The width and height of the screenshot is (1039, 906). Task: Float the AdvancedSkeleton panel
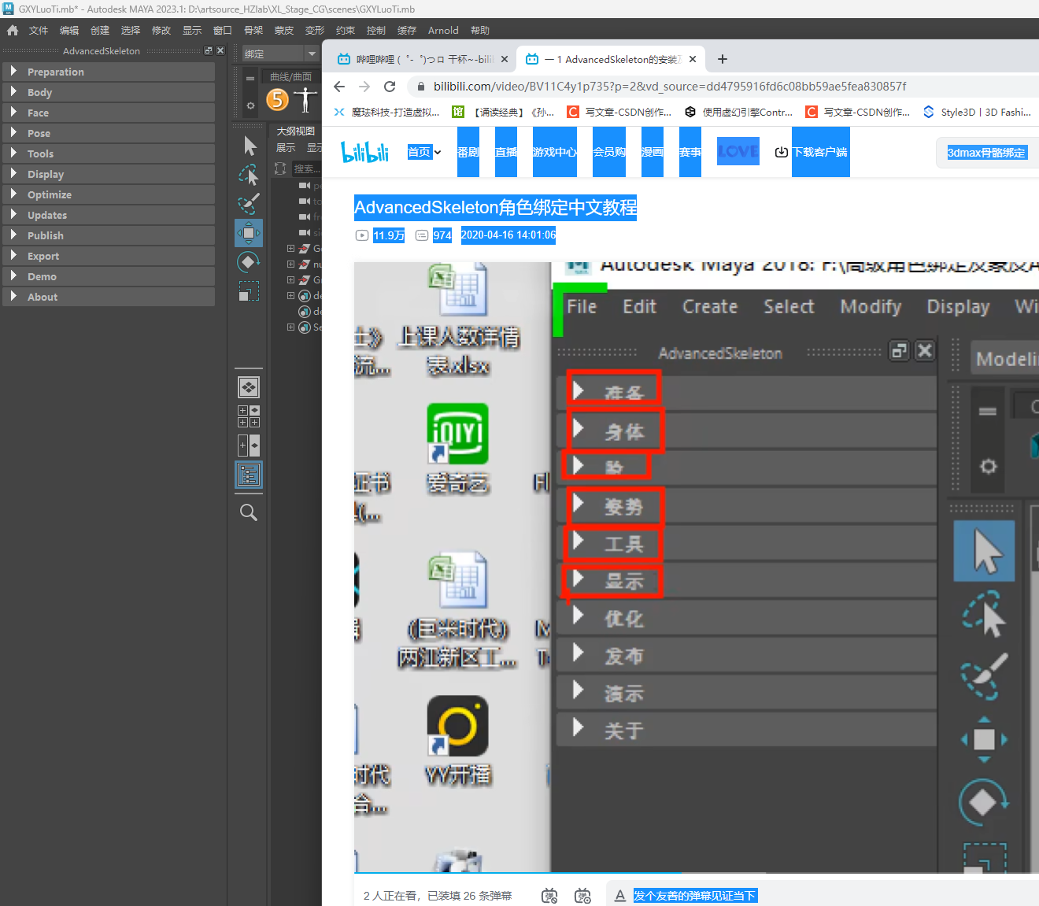tap(209, 50)
